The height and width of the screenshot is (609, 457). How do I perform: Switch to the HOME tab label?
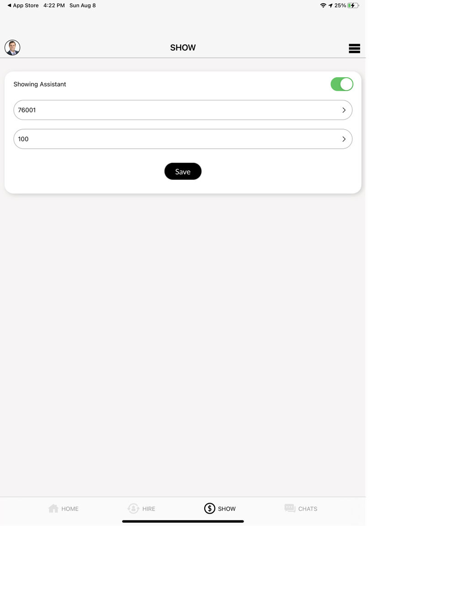70,509
